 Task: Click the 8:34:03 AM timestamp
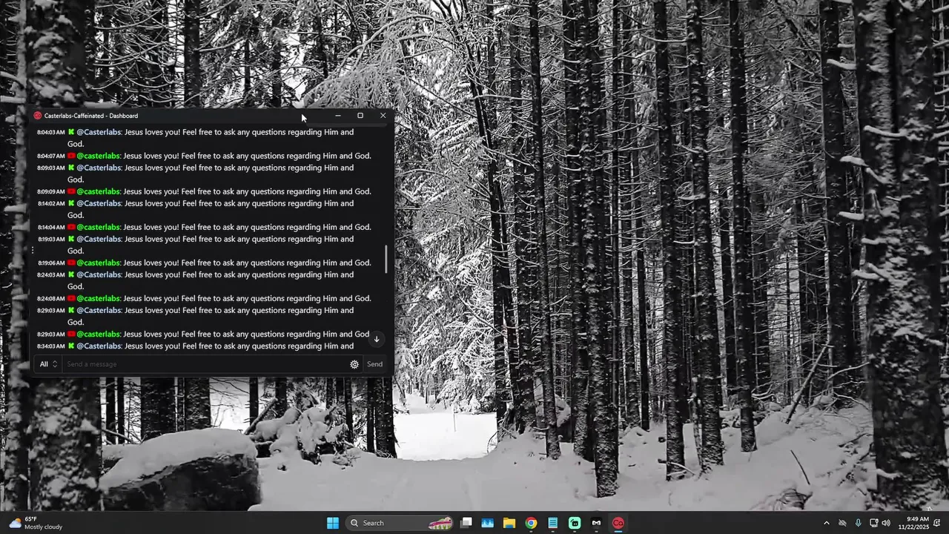pyautogui.click(x=51, y=346)
